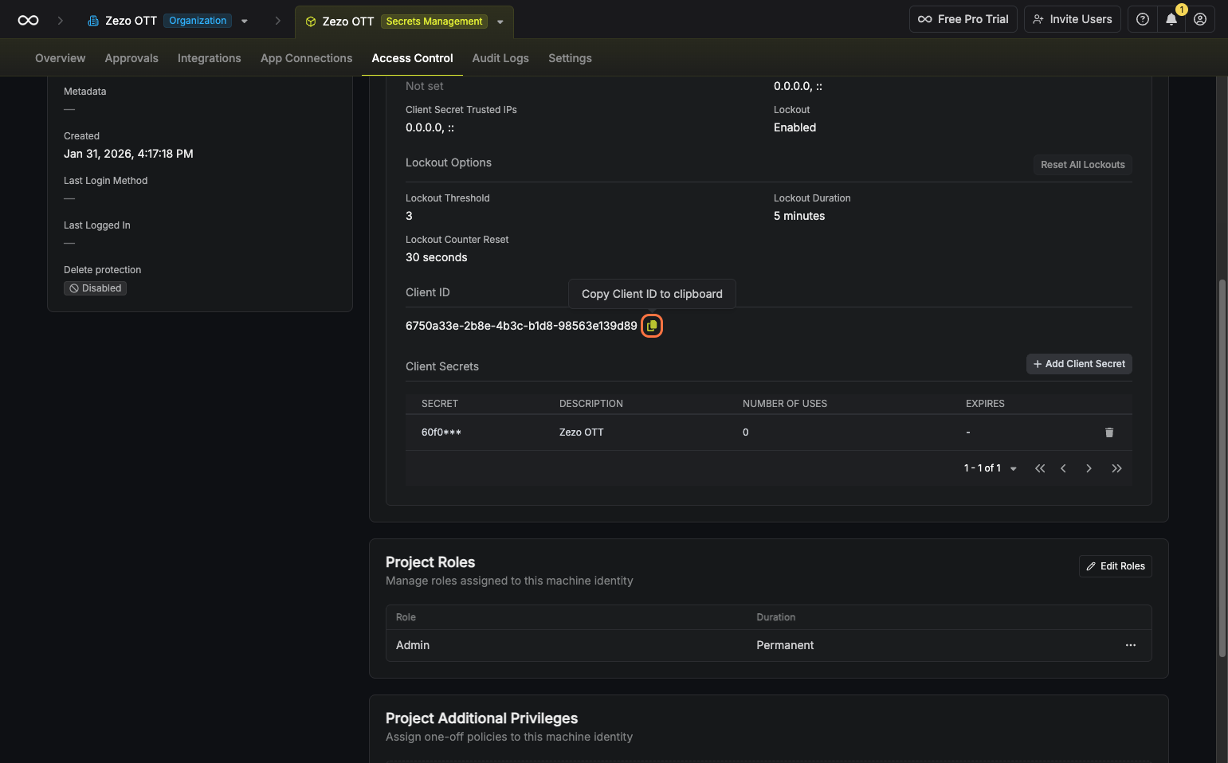
Task: Click the Infisical infinity logo
Action: coord(28,21)
